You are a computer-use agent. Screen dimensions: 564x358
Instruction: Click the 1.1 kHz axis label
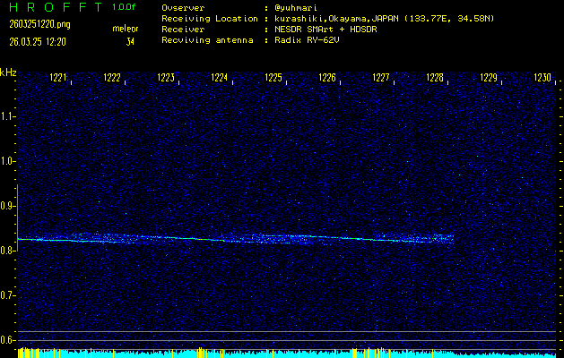coord(7,116)
